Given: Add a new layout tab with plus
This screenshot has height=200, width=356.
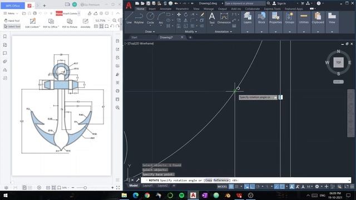Looking at the screenshot, I should 174,186.
